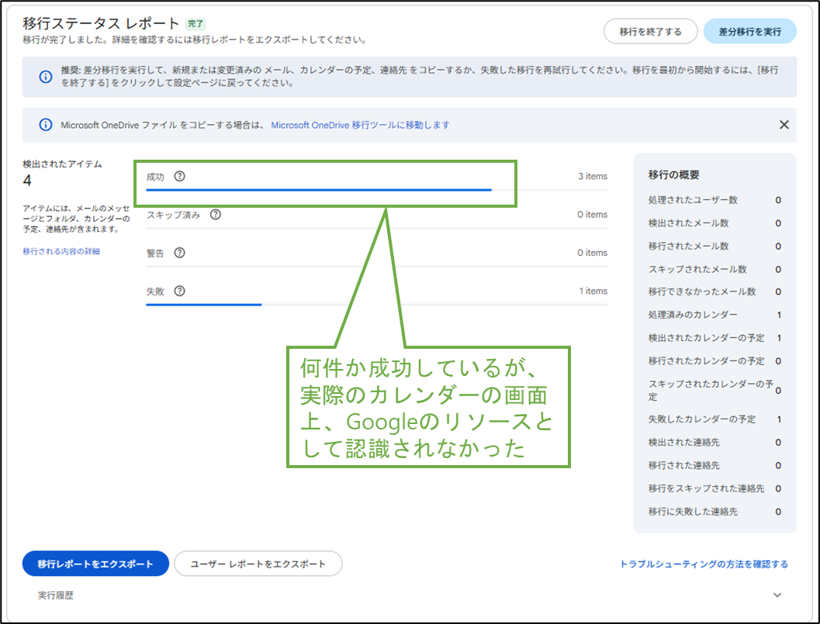Click the 成功 progress bar
This screenshot has height=624, width=820.
376,190
